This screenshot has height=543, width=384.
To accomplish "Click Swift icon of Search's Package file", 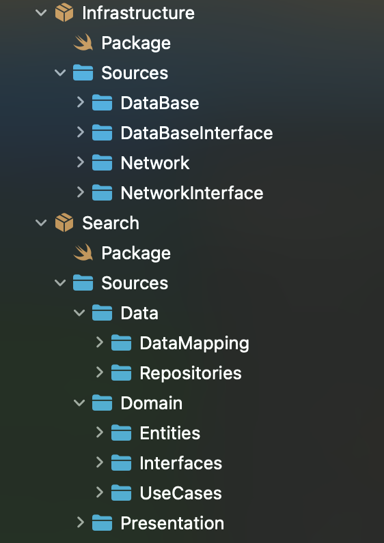I will 83,253.
